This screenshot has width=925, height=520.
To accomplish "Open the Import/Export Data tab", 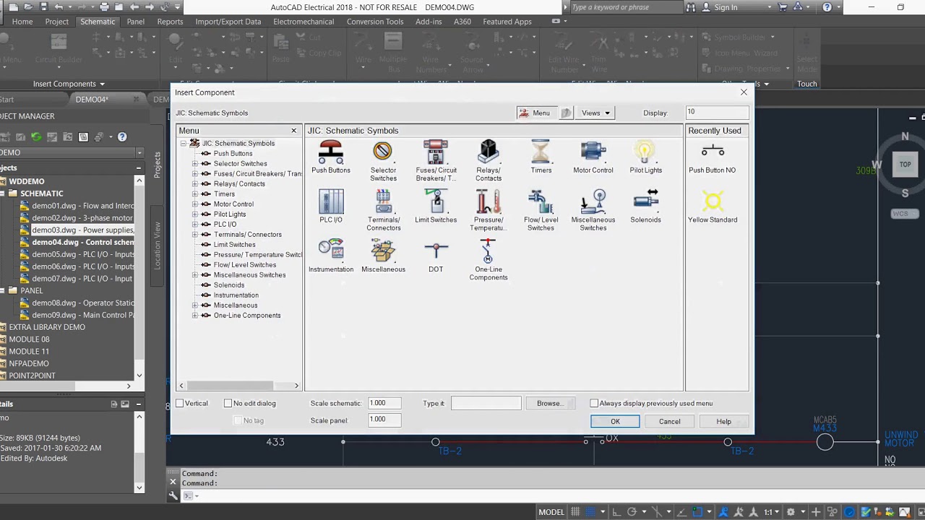I will pyautogui.click(x=228, y=22).
